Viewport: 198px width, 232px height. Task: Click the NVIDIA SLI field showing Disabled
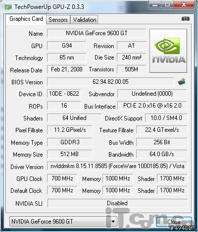coord(117,203)
